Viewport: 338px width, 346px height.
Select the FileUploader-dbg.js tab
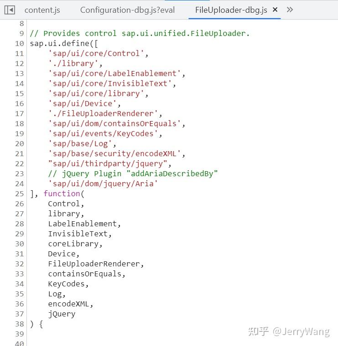pos(231,10)
